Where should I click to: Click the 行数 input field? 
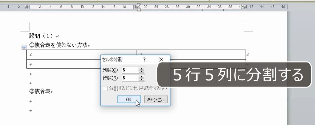[130, 78]
